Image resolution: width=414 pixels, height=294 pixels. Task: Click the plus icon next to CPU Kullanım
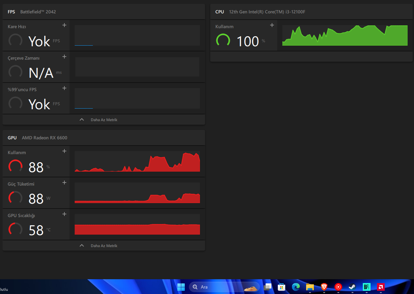tap(272, 25)
